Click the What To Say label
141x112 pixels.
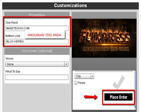click(13, 72)
